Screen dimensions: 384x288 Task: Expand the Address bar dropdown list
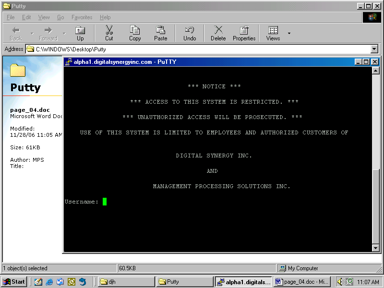374,49
